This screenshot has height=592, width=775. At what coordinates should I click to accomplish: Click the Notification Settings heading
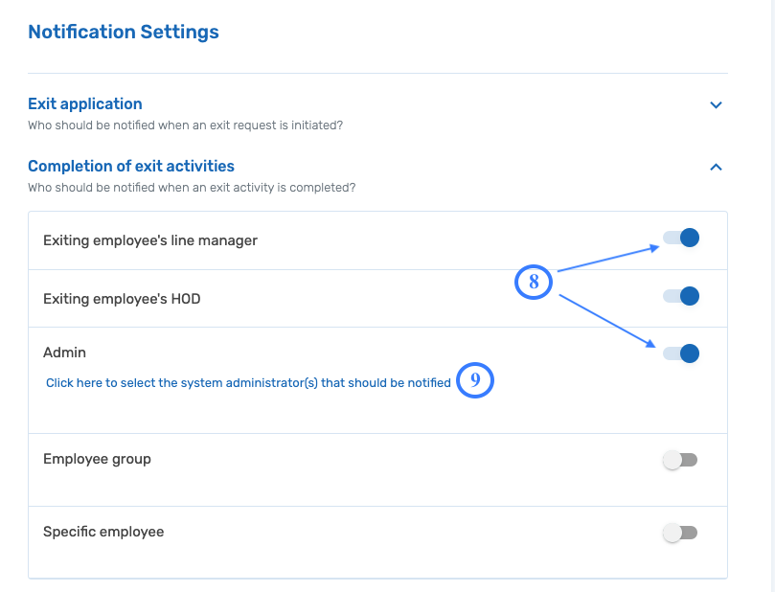(x=123, y=32)
